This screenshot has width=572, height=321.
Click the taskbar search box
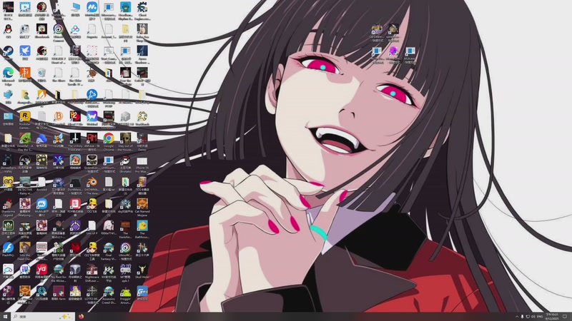coord(43,317)
